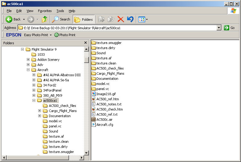Expand the 34 Ford2 tree node
Screen dimensions: 241x162
coord(34,85)
